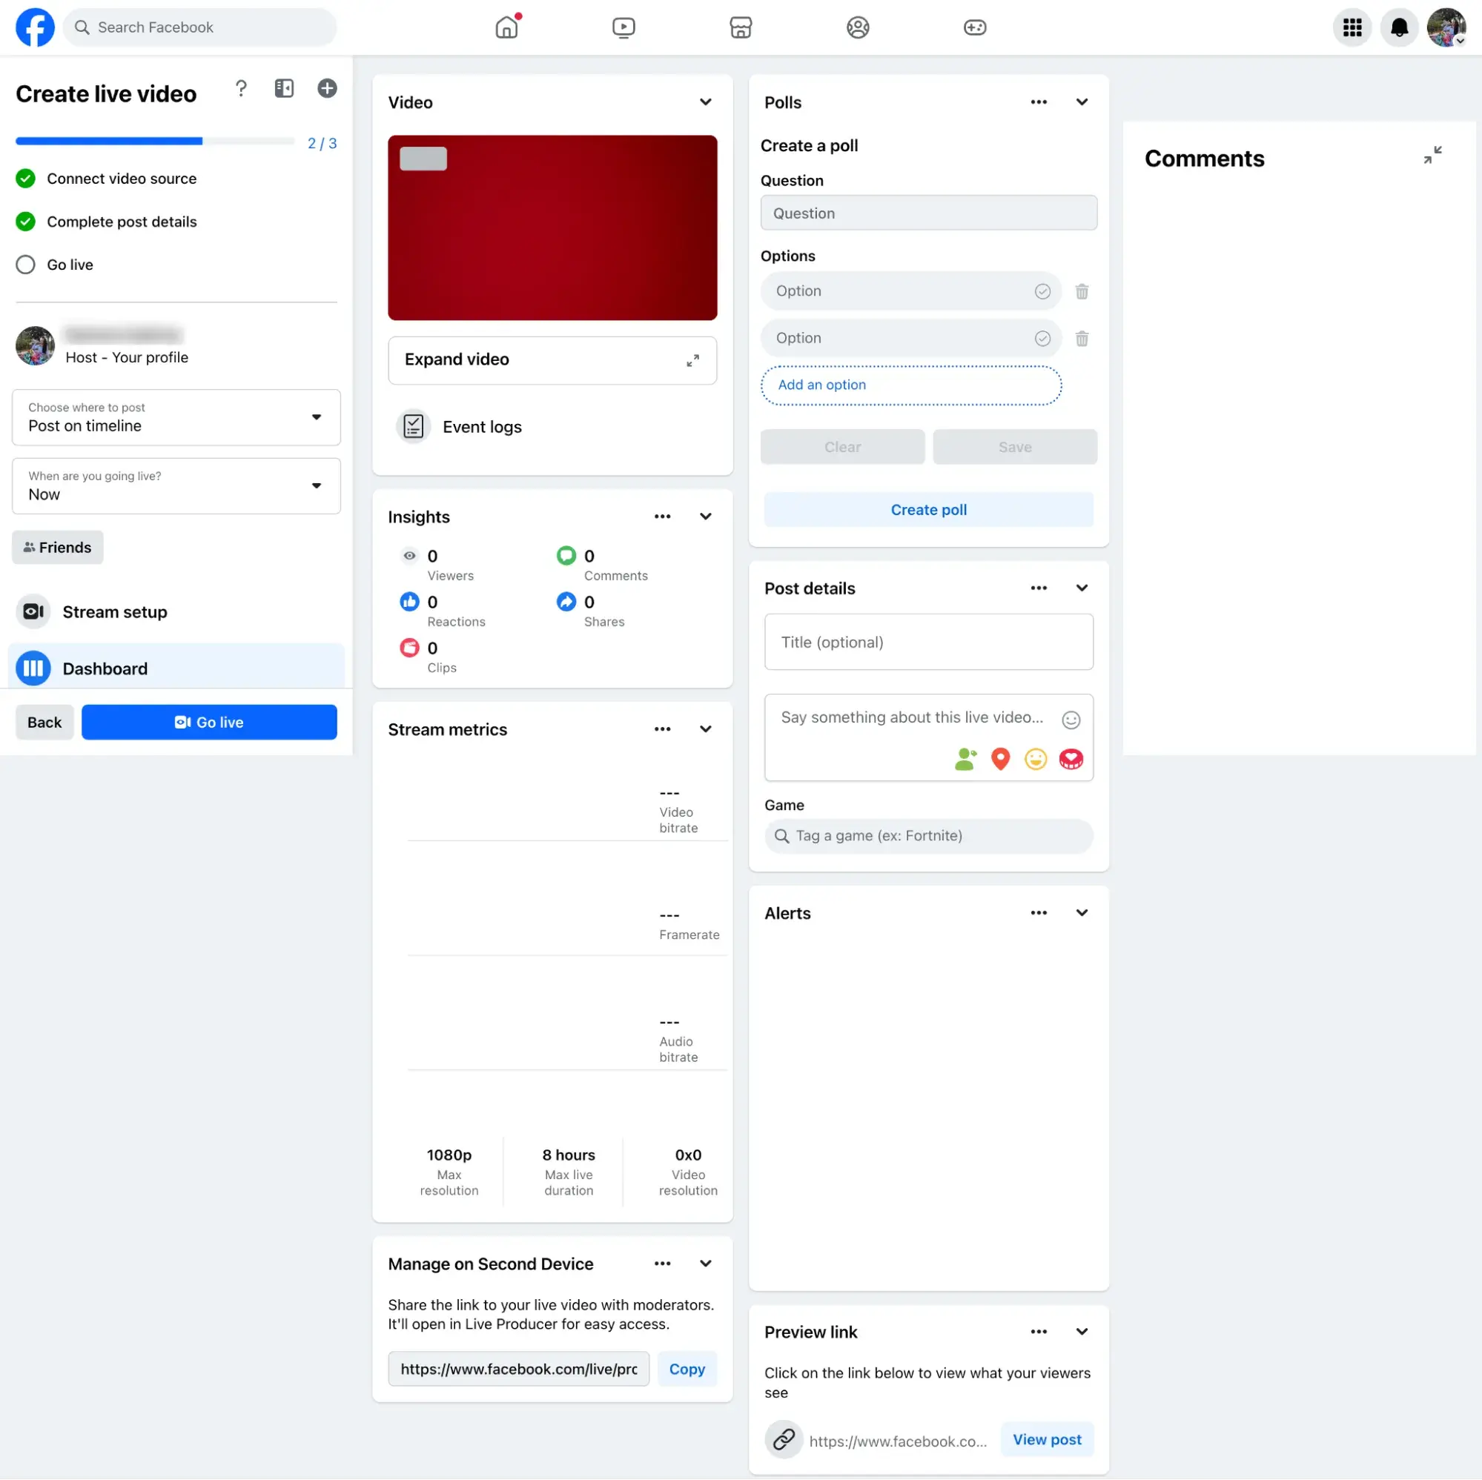
Task: Click the expand video fullscreen icon
Action: point(693,359)
